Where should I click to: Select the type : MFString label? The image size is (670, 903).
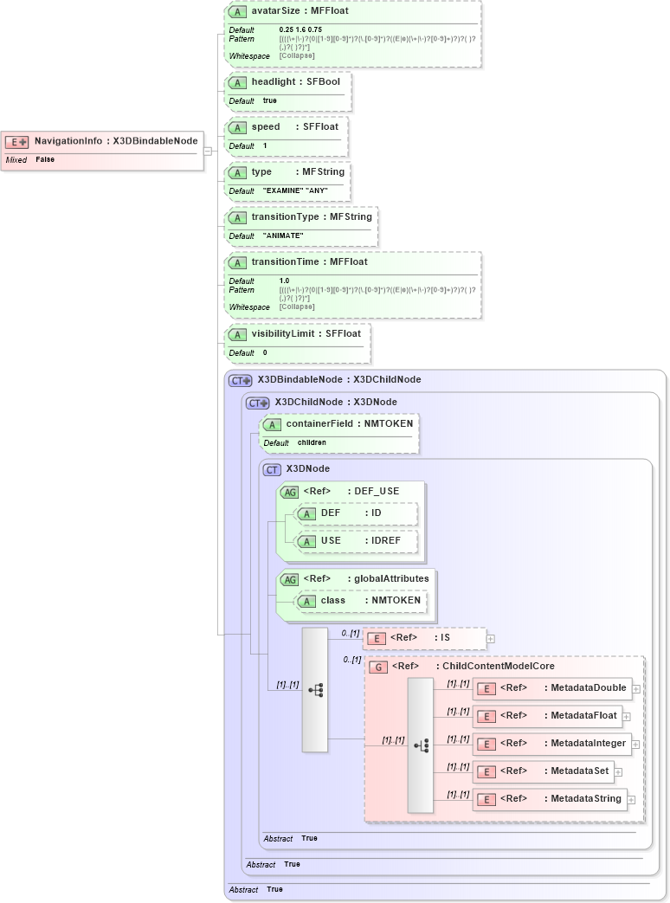point(298,171)
